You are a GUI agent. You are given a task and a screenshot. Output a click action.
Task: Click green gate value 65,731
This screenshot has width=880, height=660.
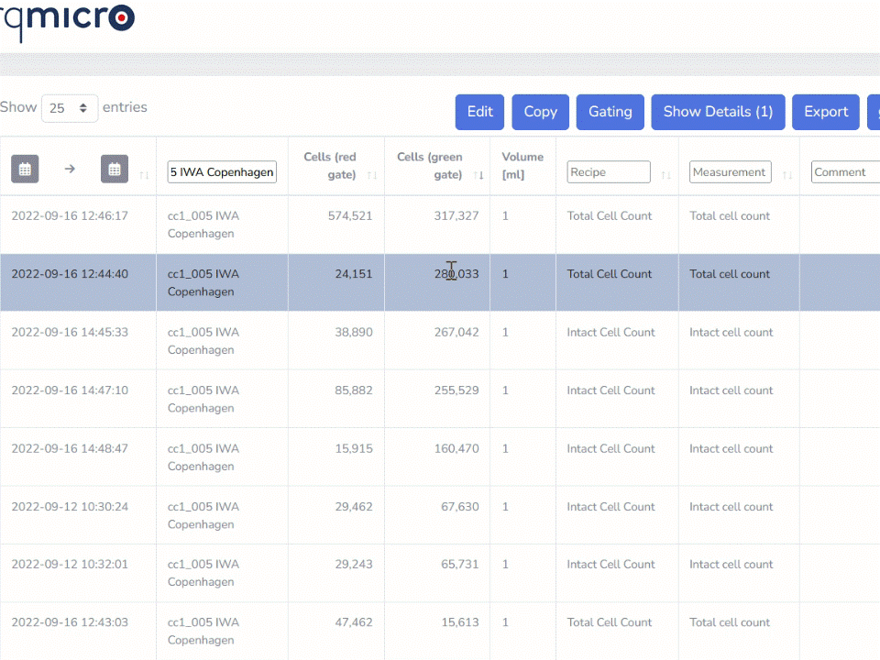[x=459, y=565]
